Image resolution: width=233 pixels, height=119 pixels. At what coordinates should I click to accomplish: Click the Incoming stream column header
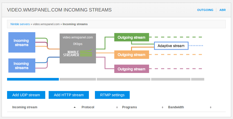point(25,107)
